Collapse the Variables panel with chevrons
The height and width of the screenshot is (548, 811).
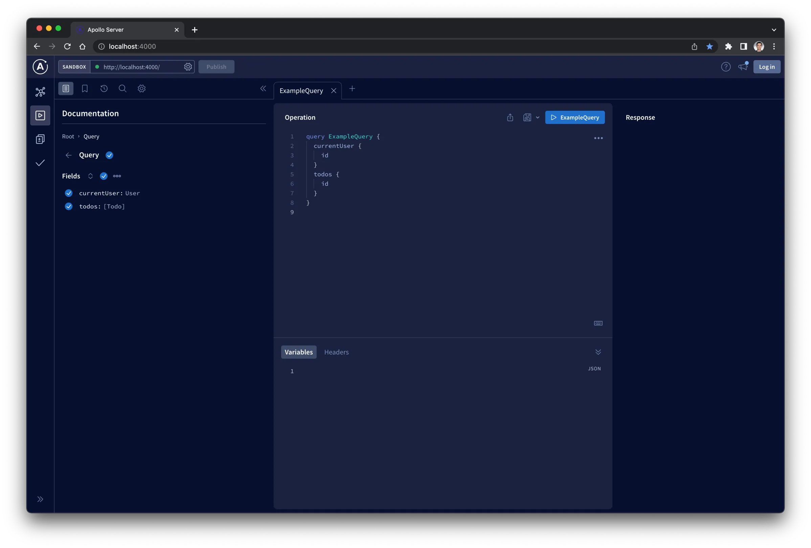[x=598, y=352]
